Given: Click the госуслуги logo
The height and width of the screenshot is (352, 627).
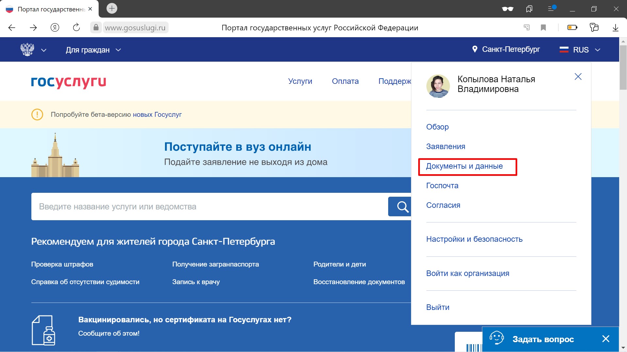Looking at the screenshot, I should (x=69, y=82).
